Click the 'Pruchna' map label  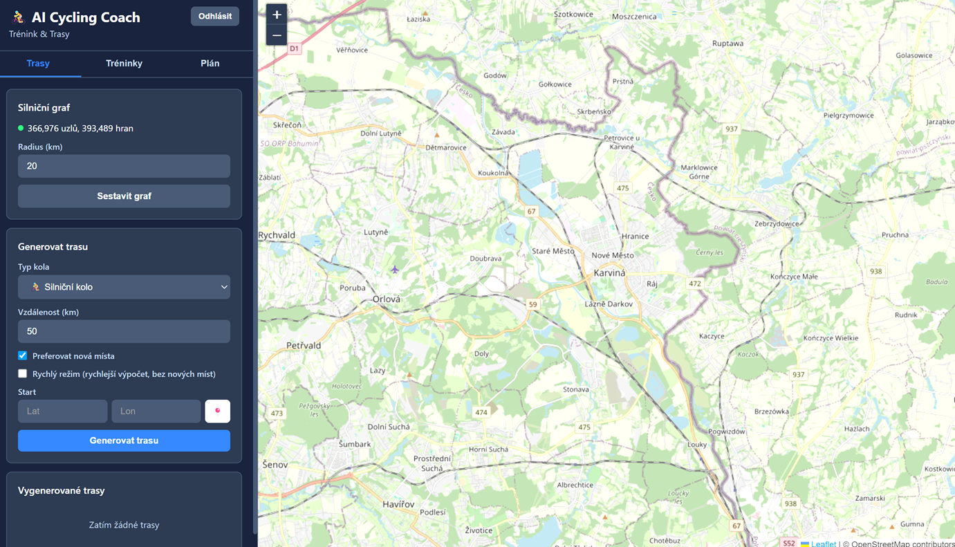[x=895, y=234]
